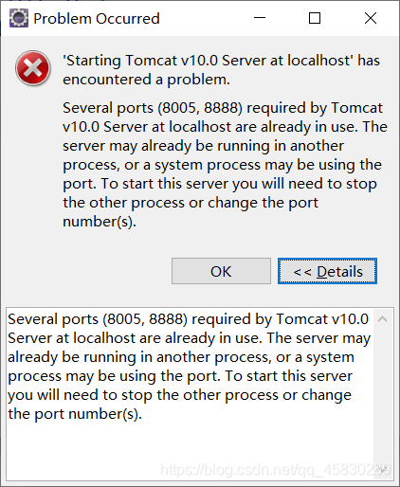Click the Problem Occurred title text
The image size is (400, 487).
click(x=97, y=19)
